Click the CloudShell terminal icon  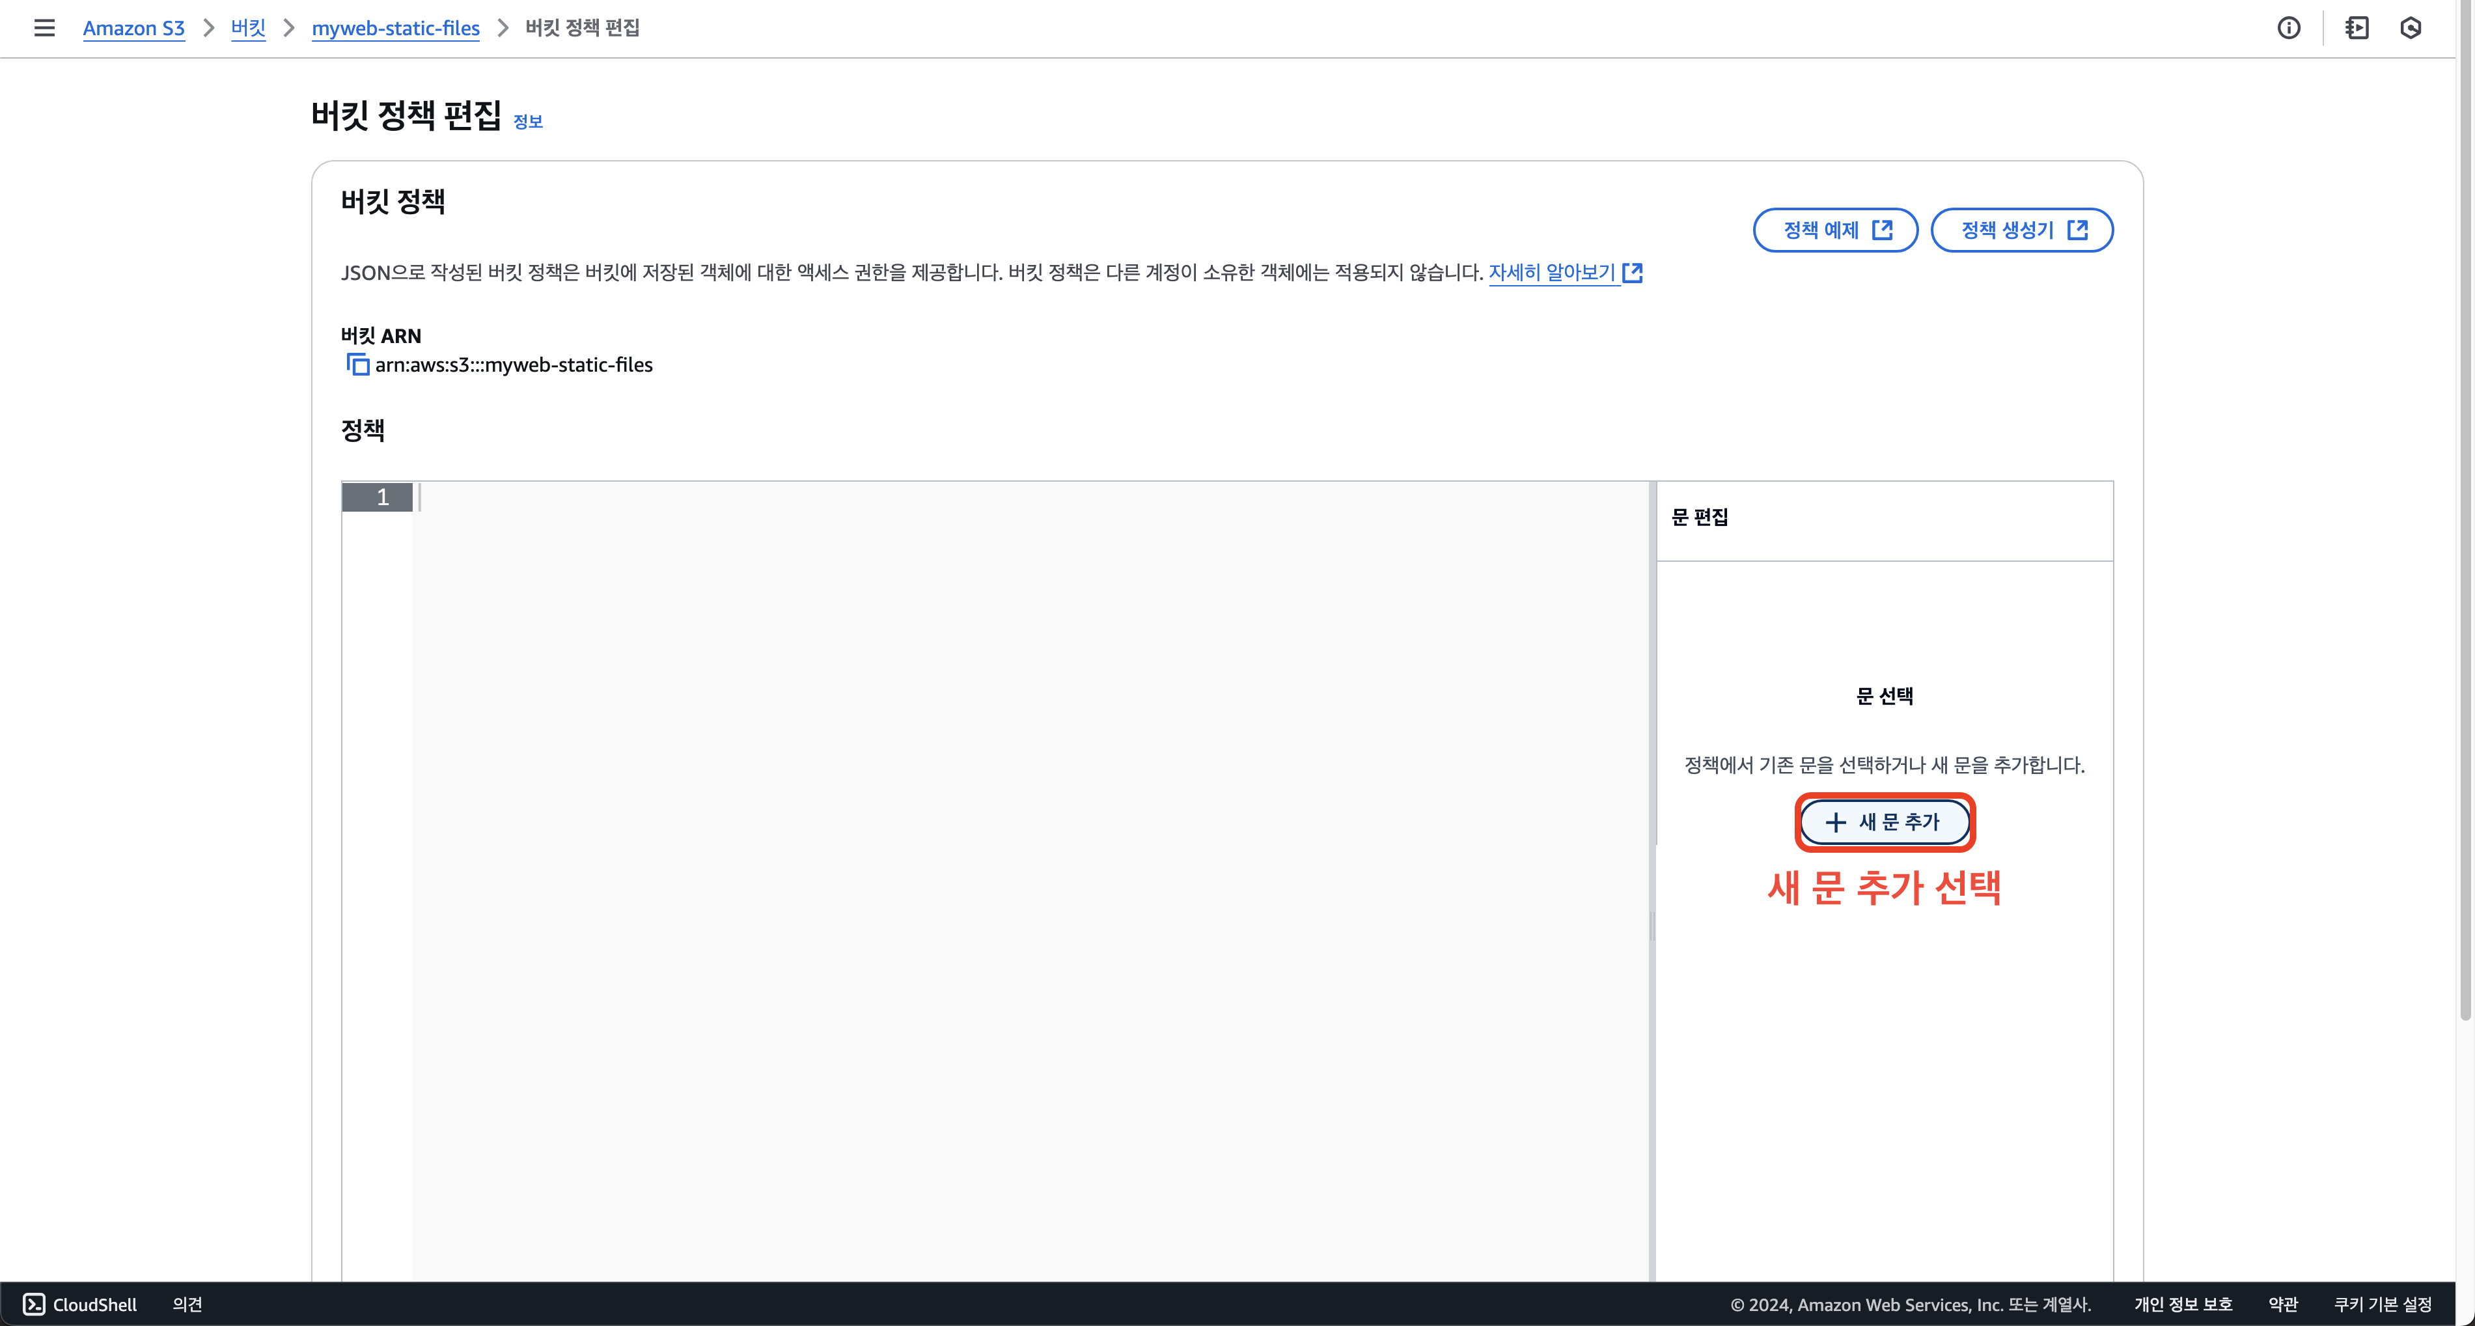coord(34,1304)
